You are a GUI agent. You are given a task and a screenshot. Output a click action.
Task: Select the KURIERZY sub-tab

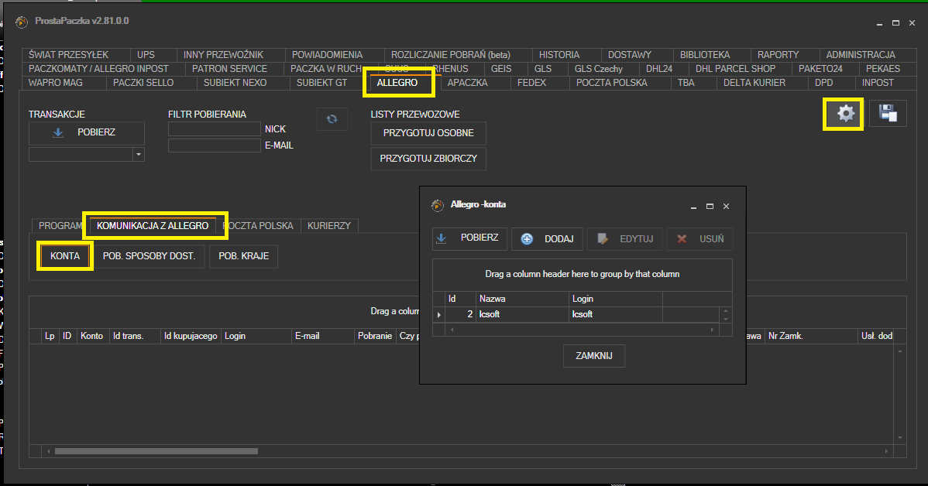(329, 226)
